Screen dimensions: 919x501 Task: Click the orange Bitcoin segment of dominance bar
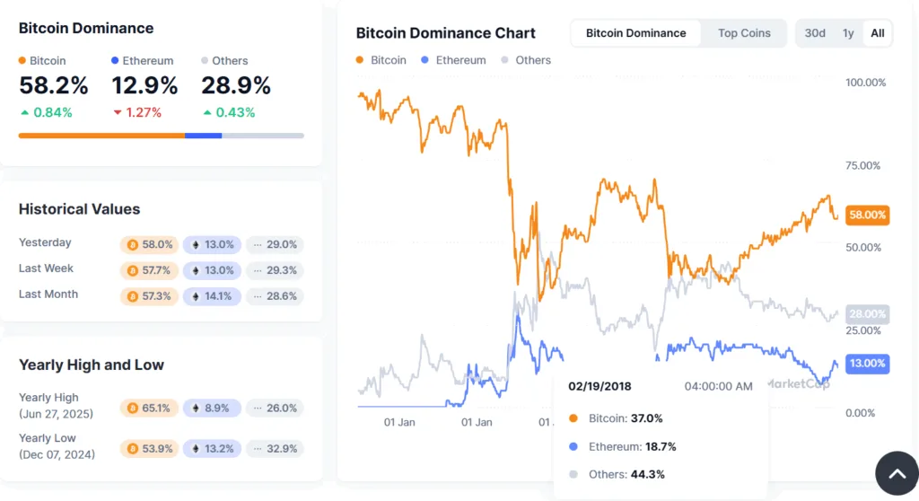(101, 136)
